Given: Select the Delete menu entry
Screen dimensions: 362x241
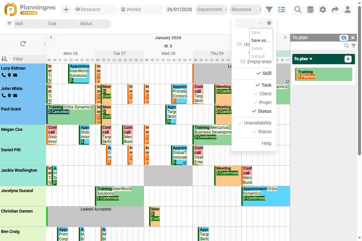Looking at the screenshot, I should (x=257, y=49).
